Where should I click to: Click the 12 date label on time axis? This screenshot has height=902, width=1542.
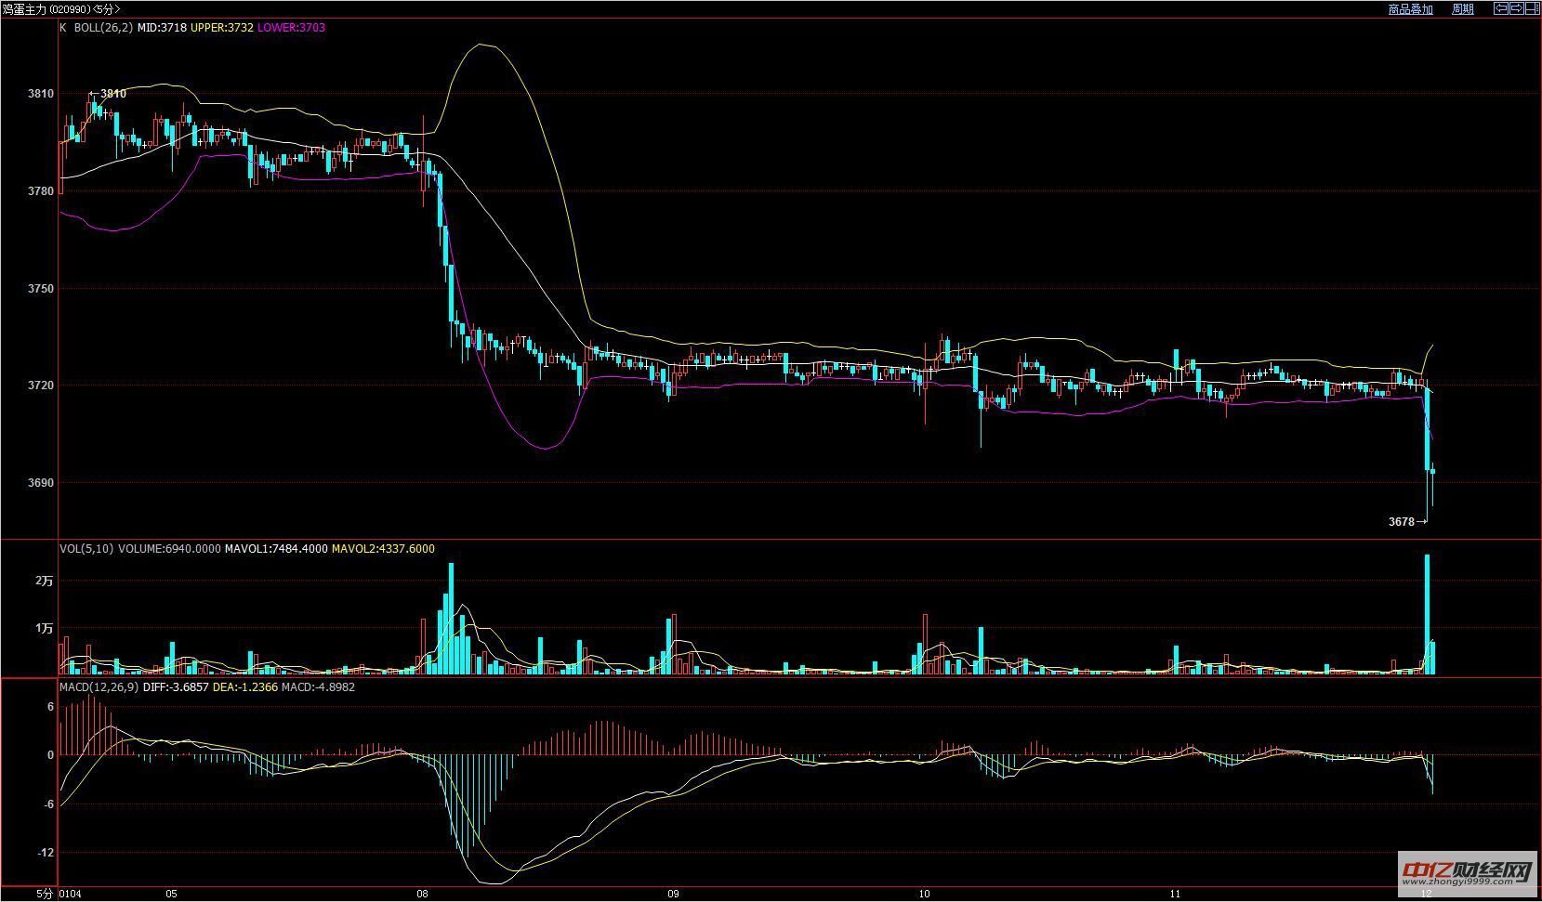tap(1427, 895)
